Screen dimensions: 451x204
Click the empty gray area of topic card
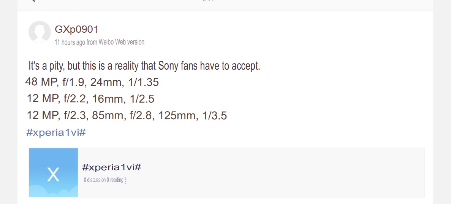[x=282, y=172]
